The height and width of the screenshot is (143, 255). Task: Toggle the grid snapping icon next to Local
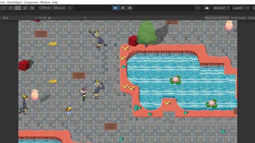[x=70, y=8]
